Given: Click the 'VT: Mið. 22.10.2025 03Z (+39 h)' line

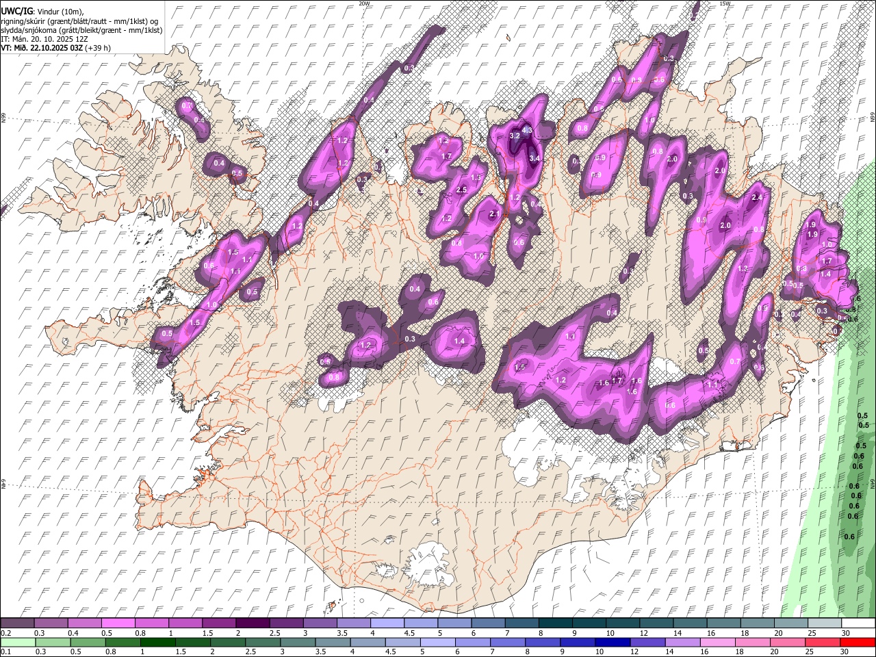Looking at the screenshot, I should (x=55, y=48).
